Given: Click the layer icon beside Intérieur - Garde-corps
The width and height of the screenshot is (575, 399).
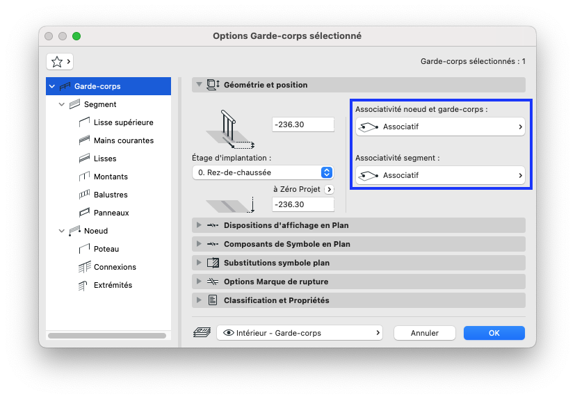Looking at the screenshot, I should (x=202, y=333).
